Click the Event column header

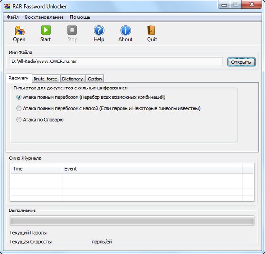pyautogui.click(x=152, y=169)
